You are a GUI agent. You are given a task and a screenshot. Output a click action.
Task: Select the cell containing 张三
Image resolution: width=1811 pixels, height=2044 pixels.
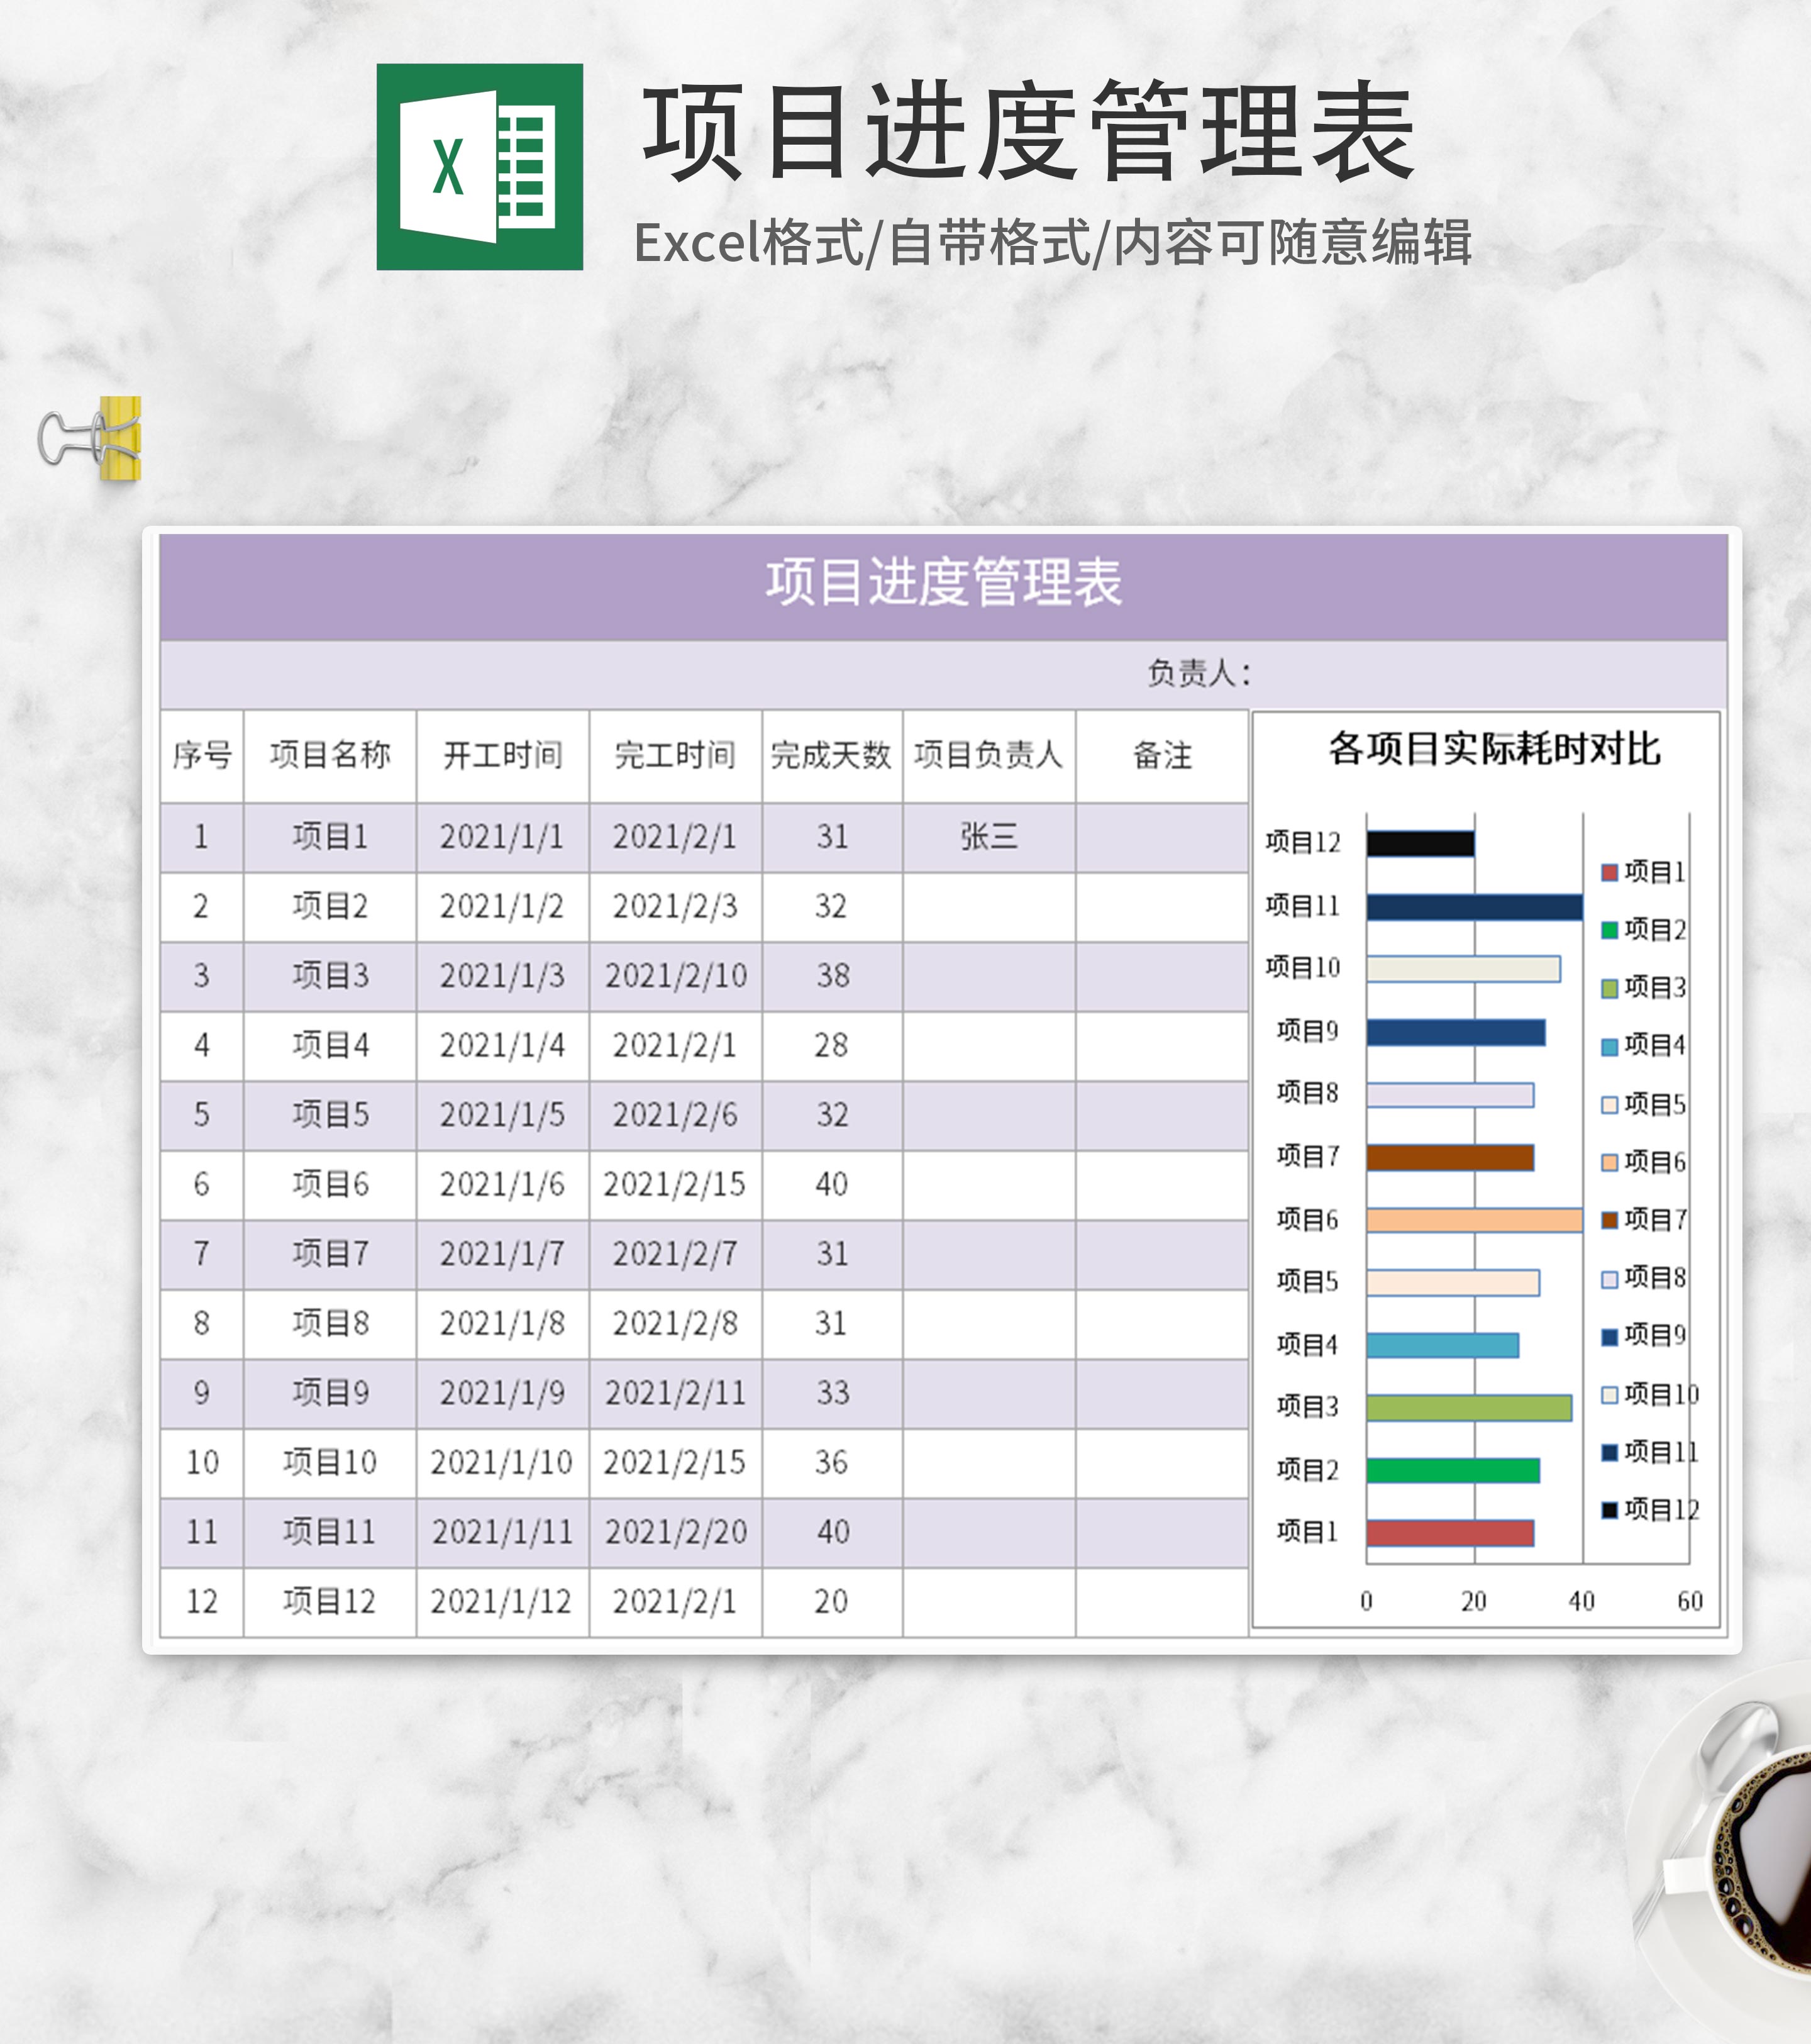click(x=988, y=836)
